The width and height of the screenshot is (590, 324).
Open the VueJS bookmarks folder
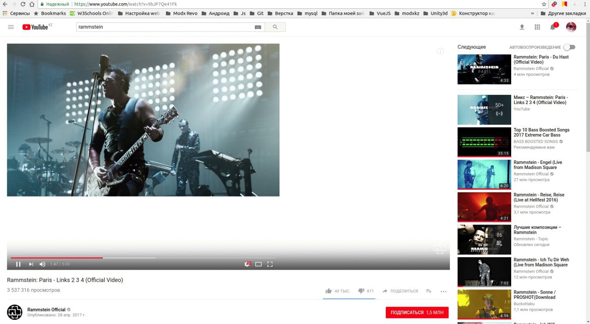point(379,13)
